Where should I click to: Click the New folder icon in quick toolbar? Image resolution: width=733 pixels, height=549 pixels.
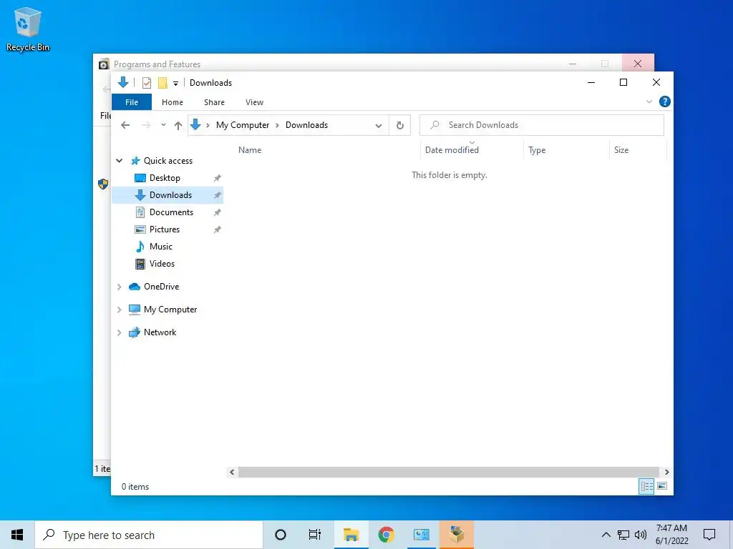(162, 83)
